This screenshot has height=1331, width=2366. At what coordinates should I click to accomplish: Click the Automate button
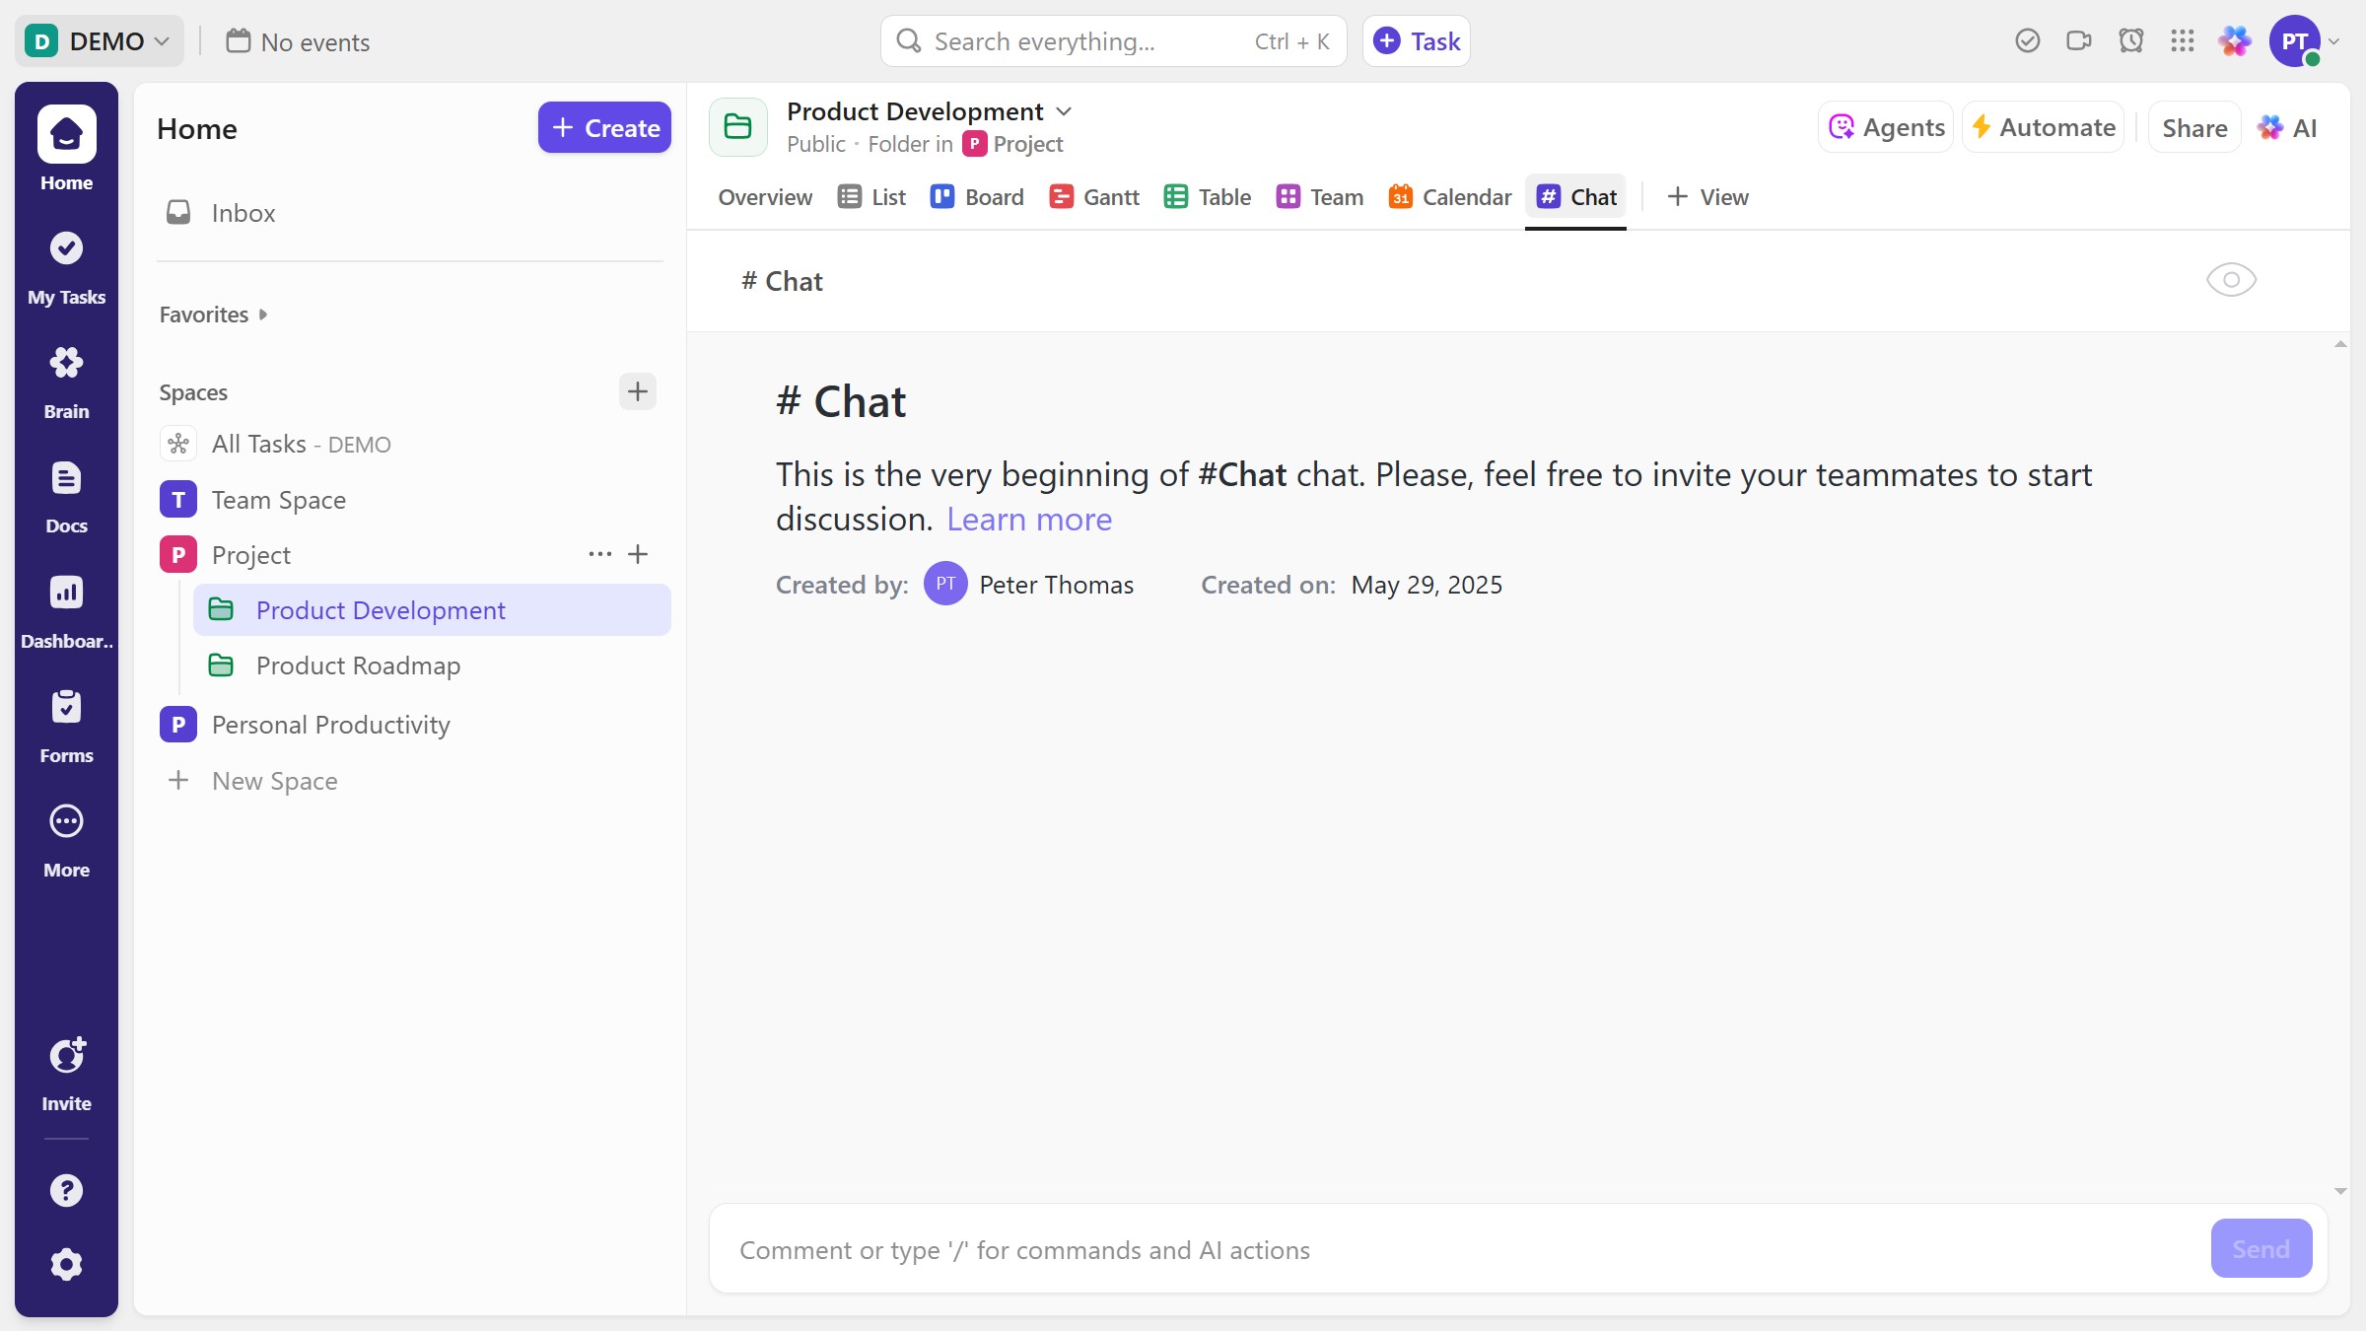tap(2043, 127)
